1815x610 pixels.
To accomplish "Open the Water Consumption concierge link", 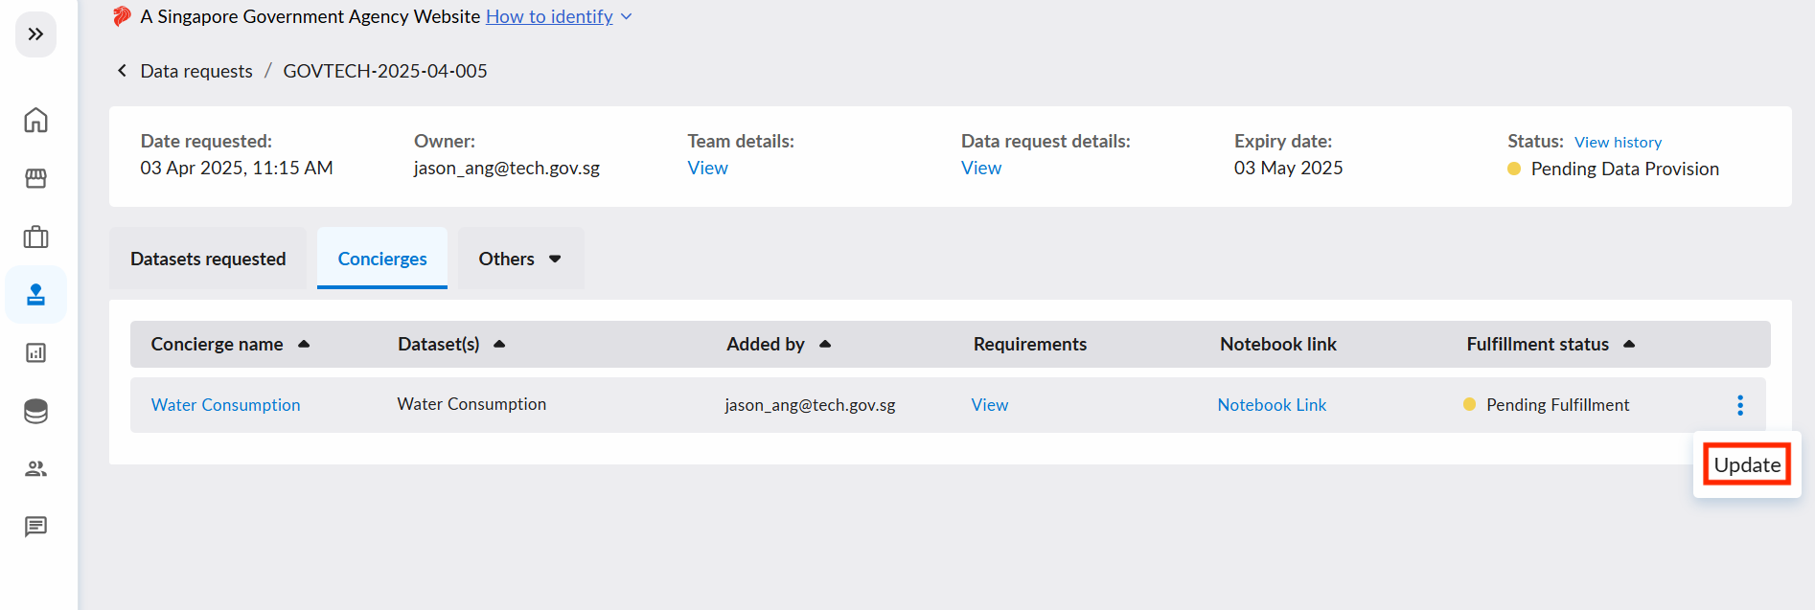I will click(x=225, y=405).
